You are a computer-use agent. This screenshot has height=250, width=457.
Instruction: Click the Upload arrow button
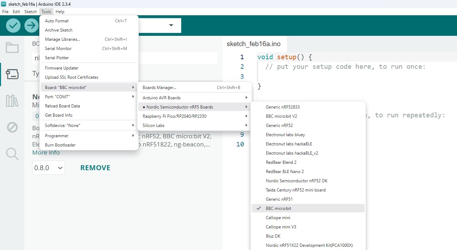32,26
